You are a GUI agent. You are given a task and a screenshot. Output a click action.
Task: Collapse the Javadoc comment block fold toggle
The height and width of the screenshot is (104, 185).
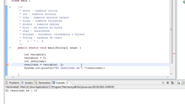click(10, 7)
